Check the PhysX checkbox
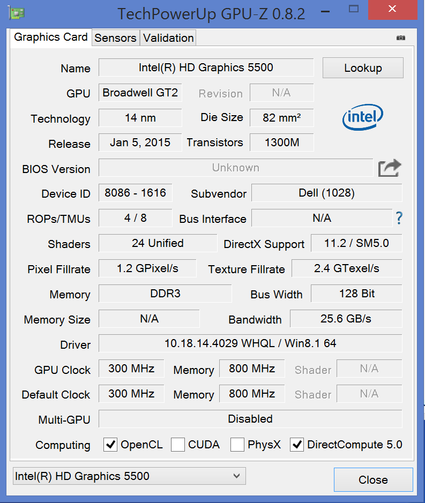425x503 pixels. pos(237,445)
